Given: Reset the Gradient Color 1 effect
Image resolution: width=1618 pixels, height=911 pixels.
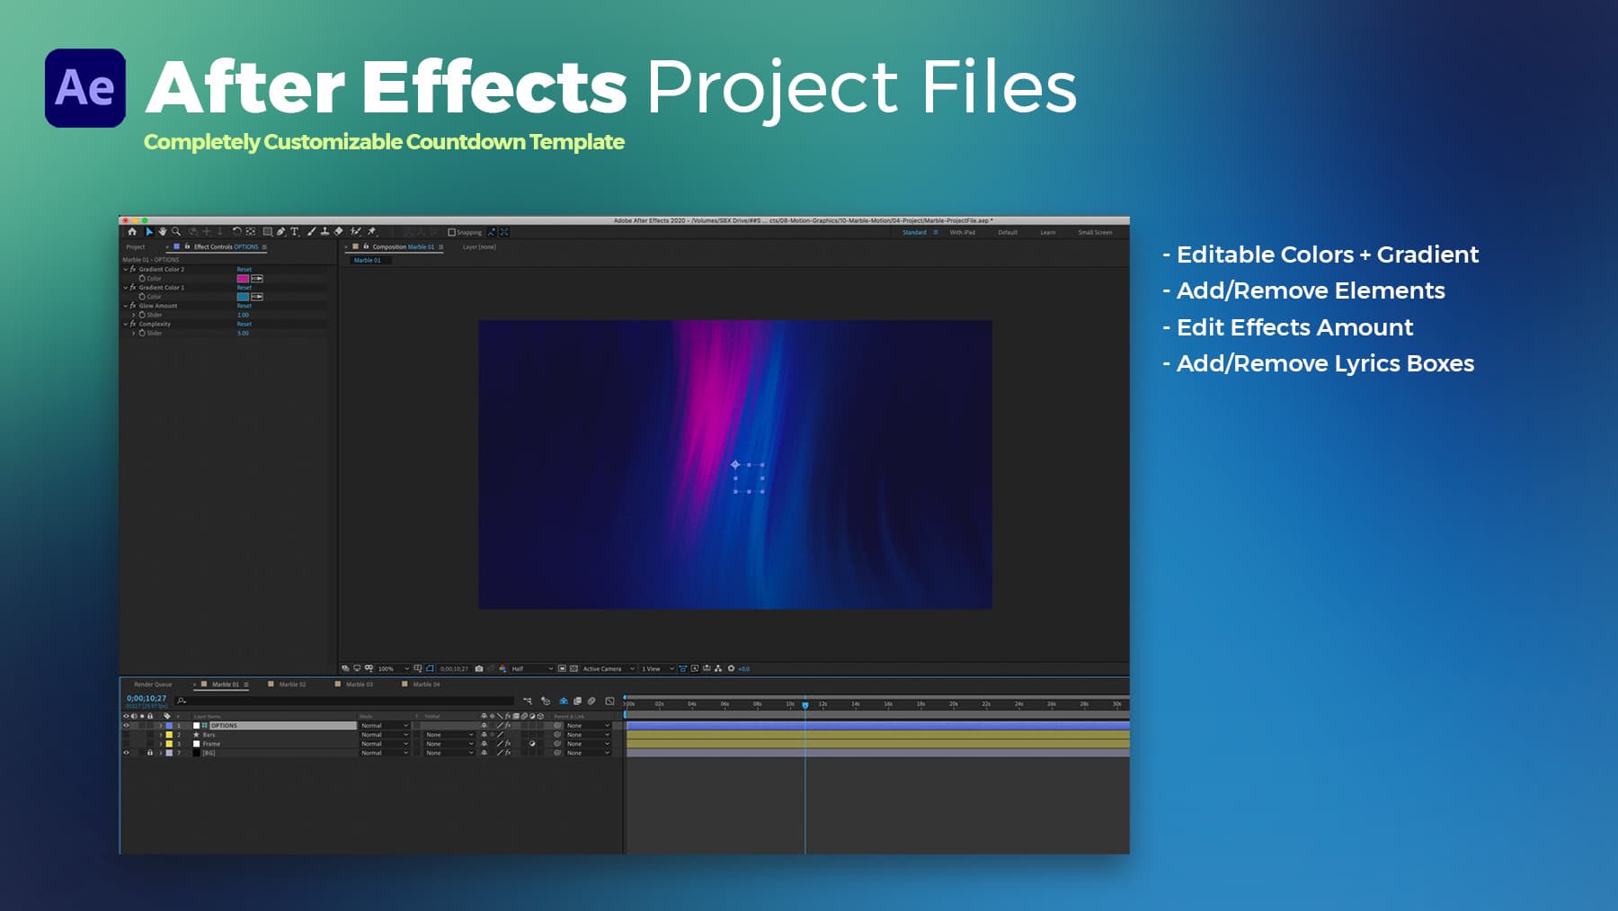Looking at the screenshot, I should point(244,288).
